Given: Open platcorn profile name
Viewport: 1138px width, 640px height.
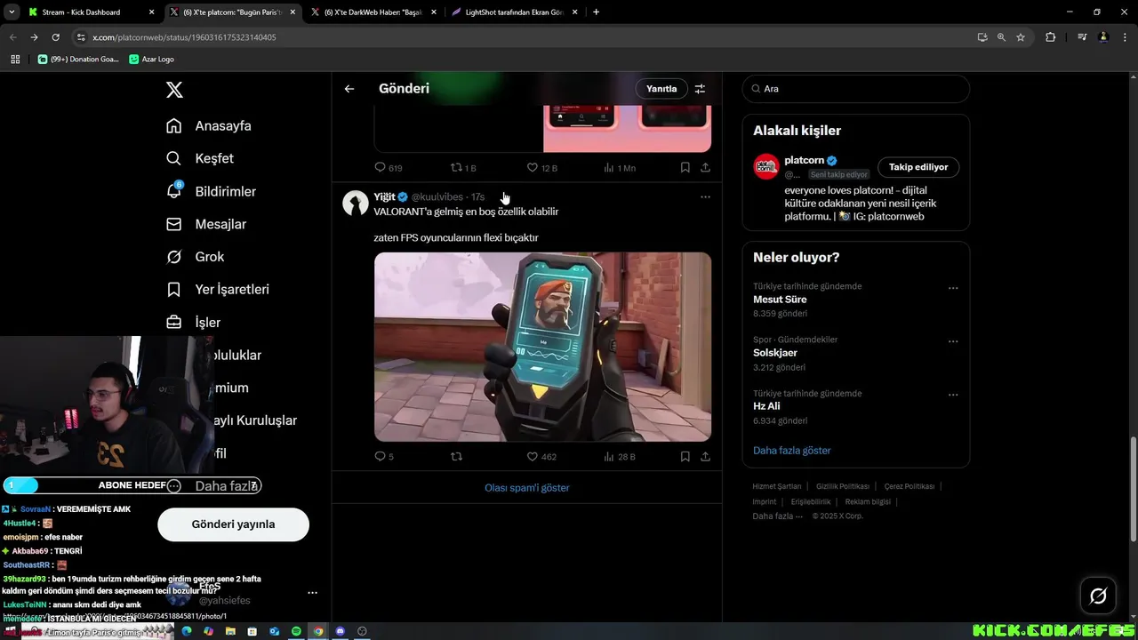Looking at the screenshot, I should pos(804,161).
